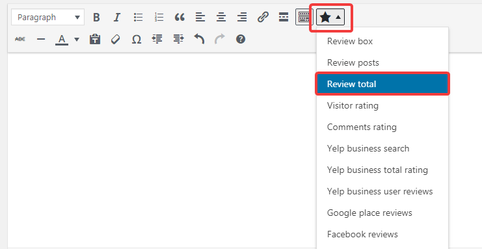
Task: Select Review posts from the menu
Action: (x=382, y=62)
